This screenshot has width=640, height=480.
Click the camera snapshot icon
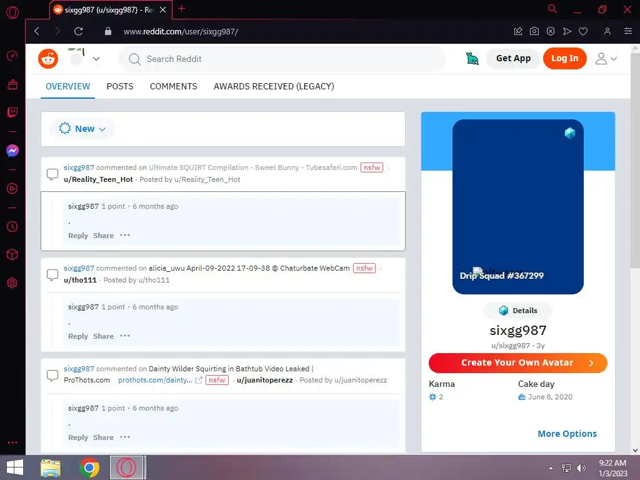tap(534, 31)
